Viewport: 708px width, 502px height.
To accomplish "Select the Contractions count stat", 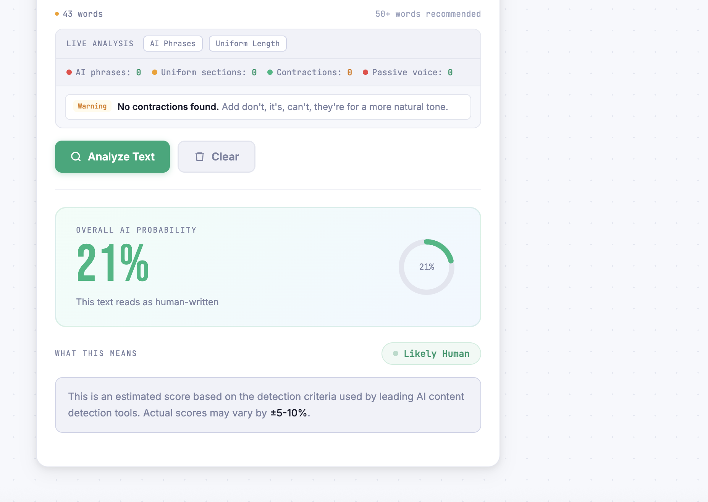I will [310, 73].
